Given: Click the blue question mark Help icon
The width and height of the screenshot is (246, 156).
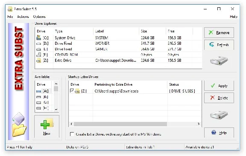Looking at the screenshot, I should pyautogui.click(x=214, y=133).
